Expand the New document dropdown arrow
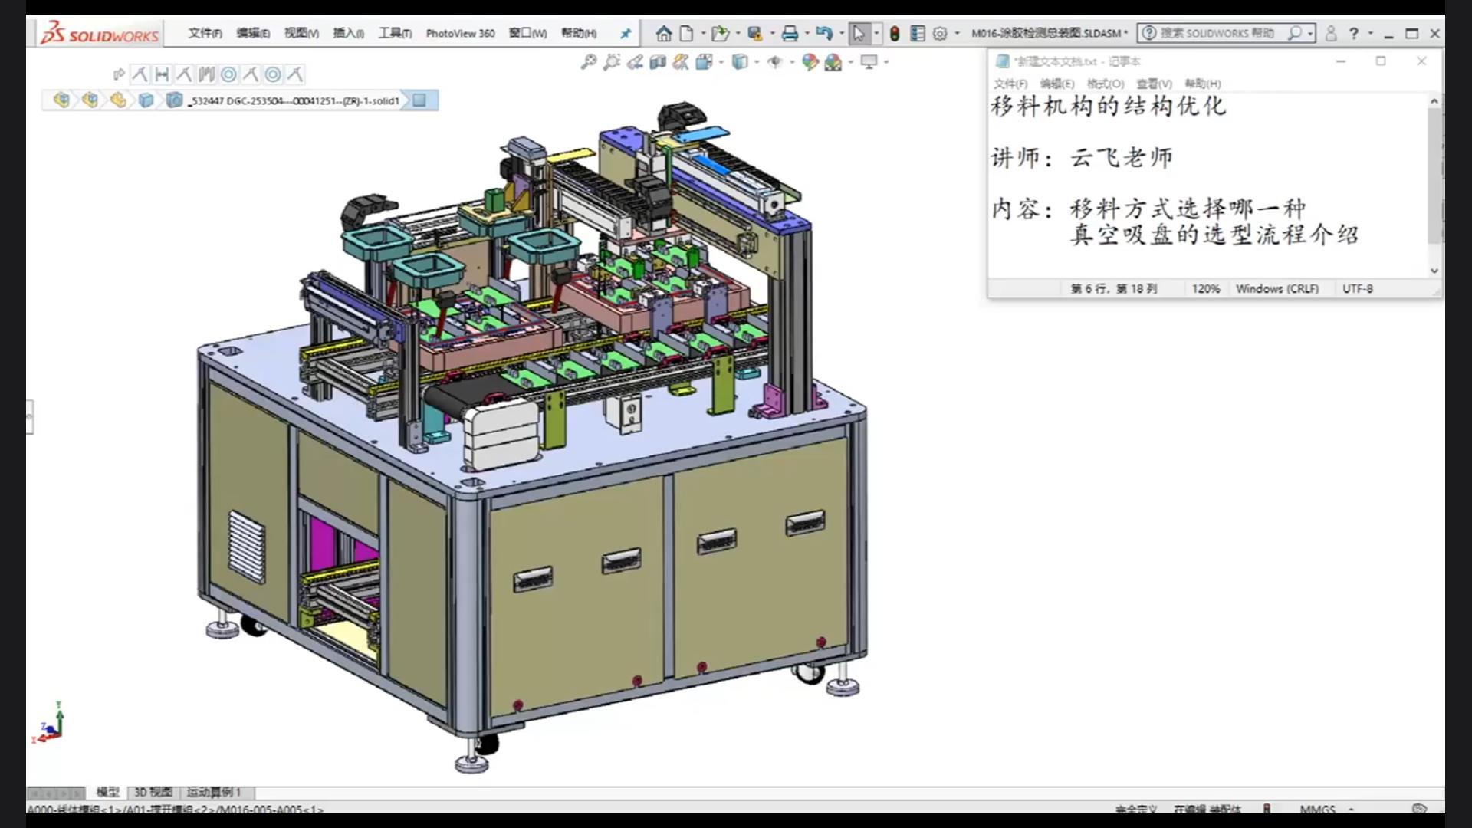Image resolution: width=1472 pixels, height=828 pixels. 703,33
